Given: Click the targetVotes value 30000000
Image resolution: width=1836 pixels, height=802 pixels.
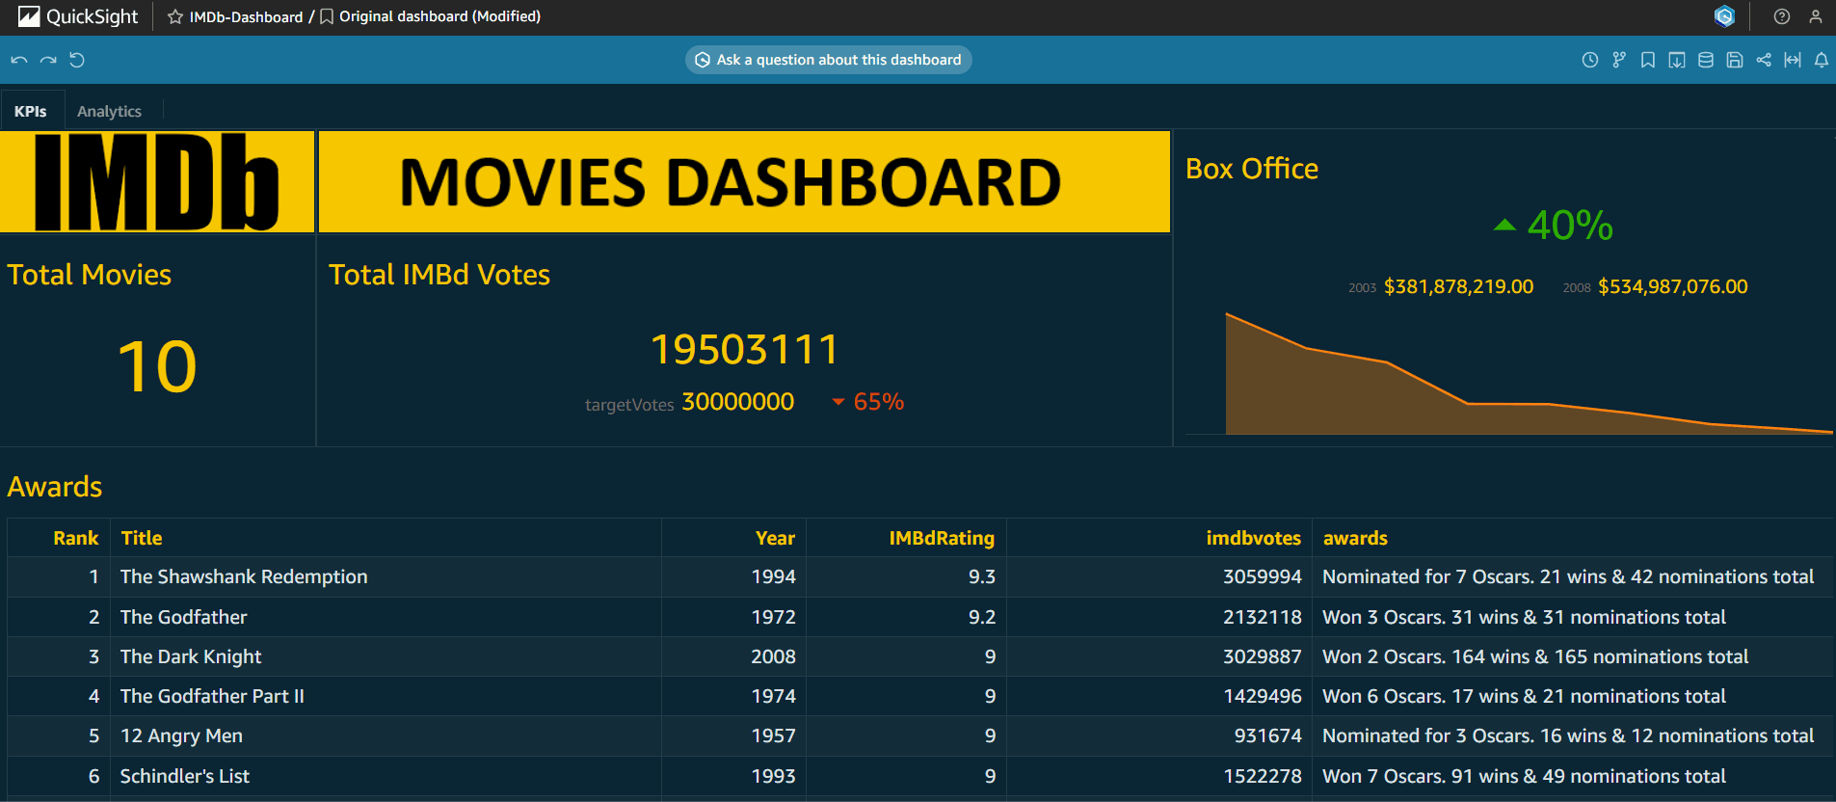Looking at the screenshot, I should click(x=738, y=402).
